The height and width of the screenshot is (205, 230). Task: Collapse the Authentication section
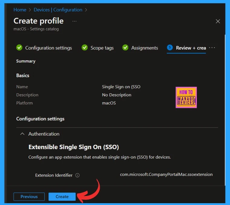pyautogui.click(x=22, y=134)
